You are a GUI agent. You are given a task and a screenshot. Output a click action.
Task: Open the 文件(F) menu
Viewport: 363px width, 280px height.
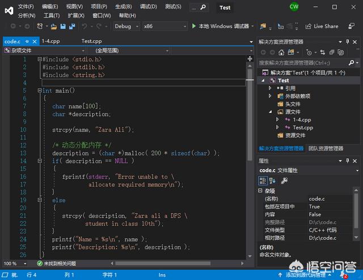point(26,6)
